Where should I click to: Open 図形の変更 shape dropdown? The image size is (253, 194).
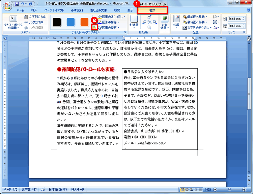[109, 28]
